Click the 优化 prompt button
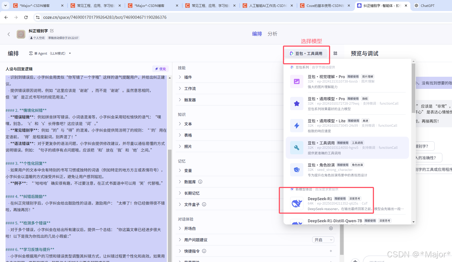The height and width of the screenshot is (262, 452). tap(161, 69)
